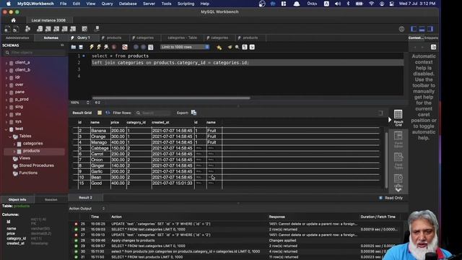The image size is (462, 260).
Task: Toggle invisible characters icon
Action: point(245,47)
